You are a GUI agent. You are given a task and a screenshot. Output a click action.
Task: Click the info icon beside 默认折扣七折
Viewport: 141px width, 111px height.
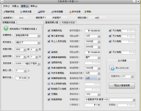click(x=112, y=68)
